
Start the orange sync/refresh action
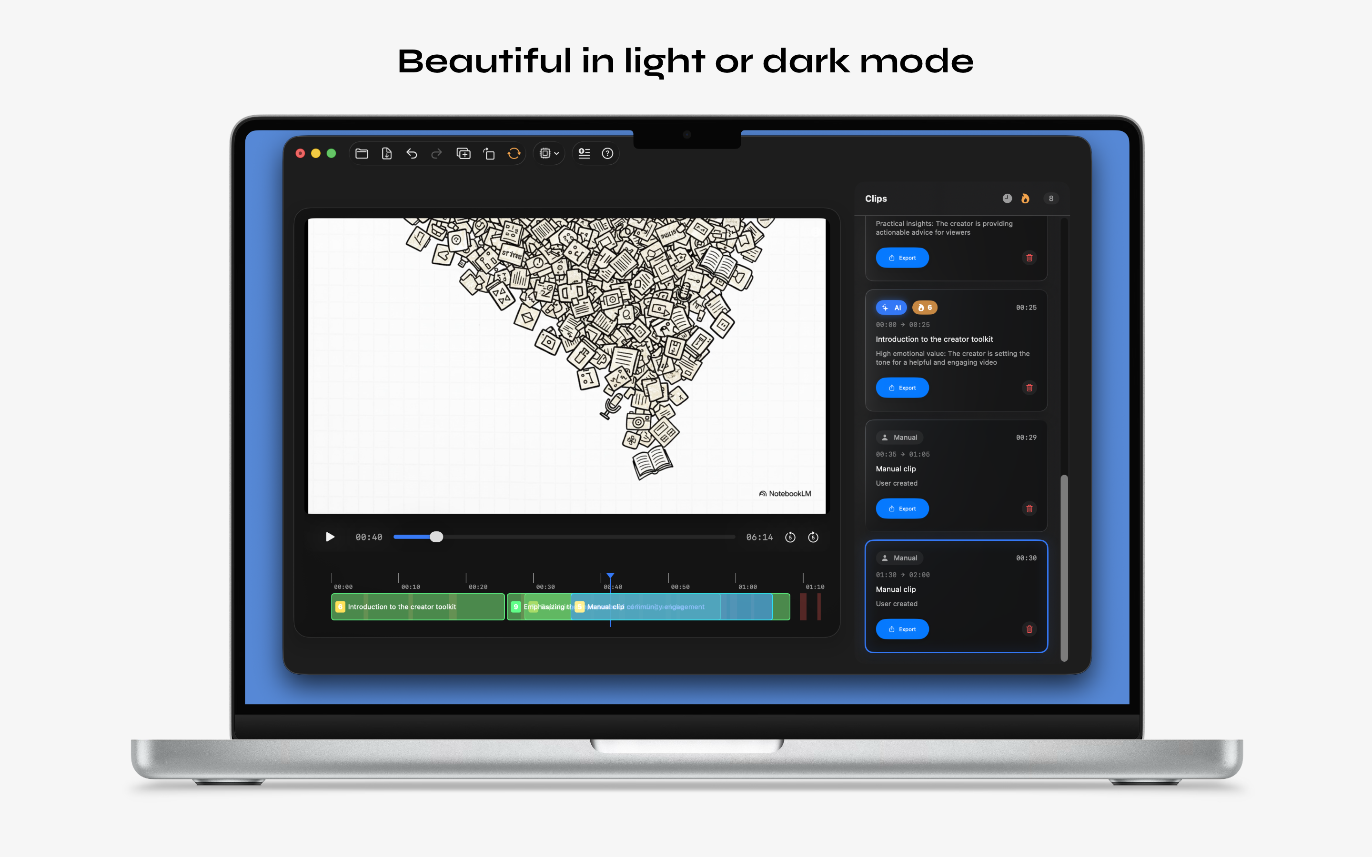point(514,154)
